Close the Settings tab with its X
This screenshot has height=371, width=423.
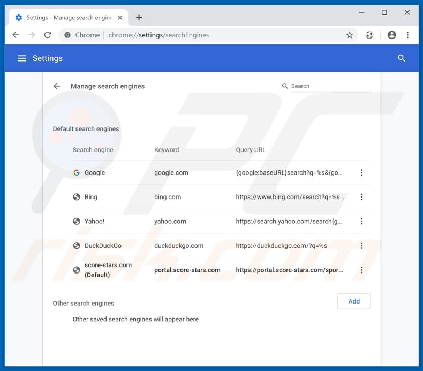(x=120, y=18)
